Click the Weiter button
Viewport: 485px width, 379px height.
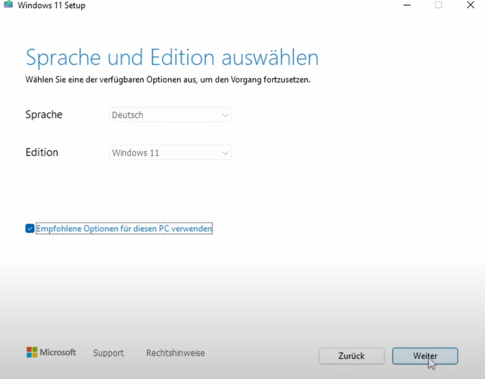[425, 356]
